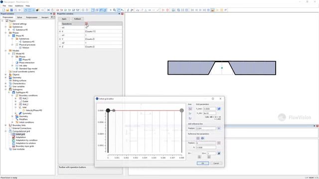Open the View menu
319x179 pixels.
(x=10, y=6)
